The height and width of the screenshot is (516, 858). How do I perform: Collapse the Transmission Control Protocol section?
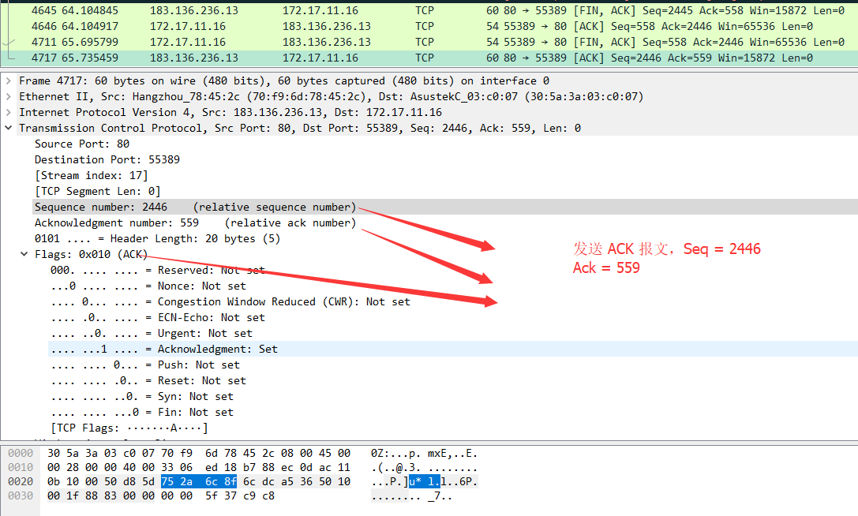(x=9, y=128)
